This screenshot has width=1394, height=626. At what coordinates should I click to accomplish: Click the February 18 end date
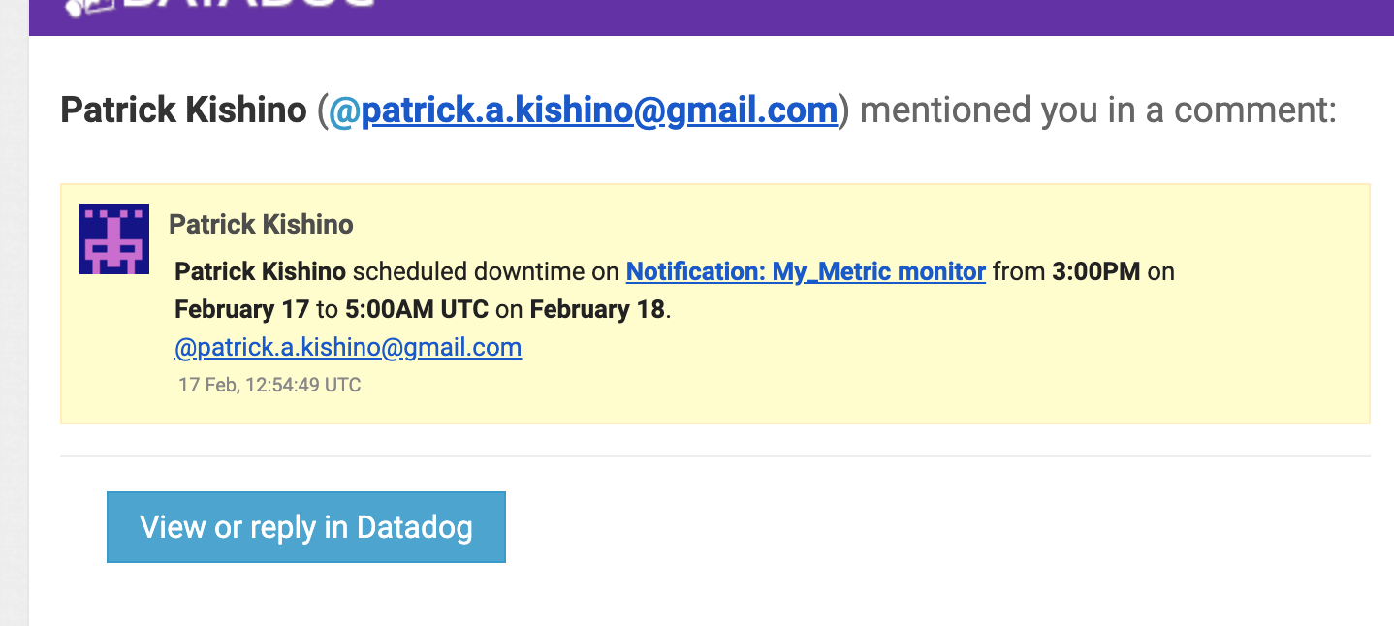click(x=597, y=309)
